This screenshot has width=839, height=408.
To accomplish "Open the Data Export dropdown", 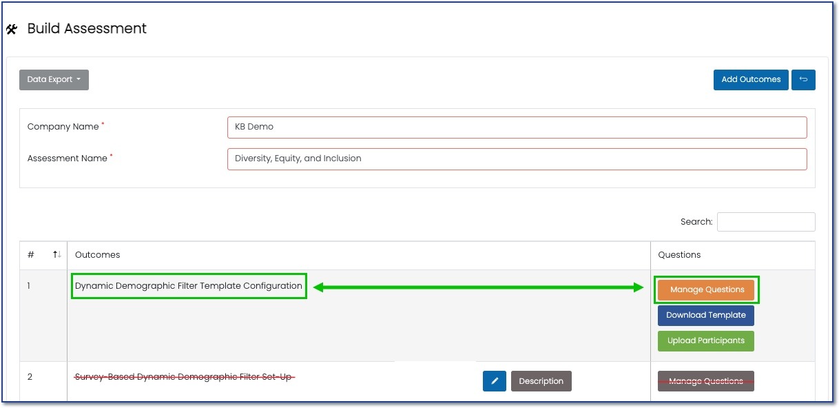I will pos(54,80).
